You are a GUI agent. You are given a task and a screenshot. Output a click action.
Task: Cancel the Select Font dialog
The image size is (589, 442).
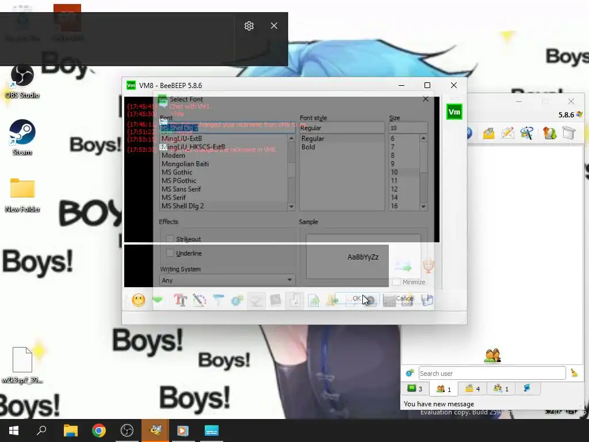click(x=405, y=299)
